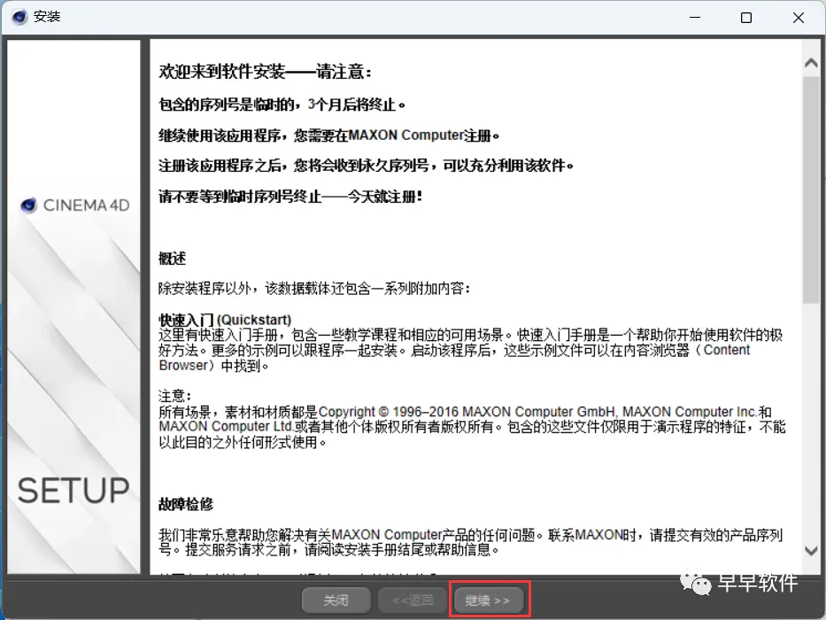Click the line about 永久序列号
The width and height of the screenshot is (826, 620).
coord(367,166)
